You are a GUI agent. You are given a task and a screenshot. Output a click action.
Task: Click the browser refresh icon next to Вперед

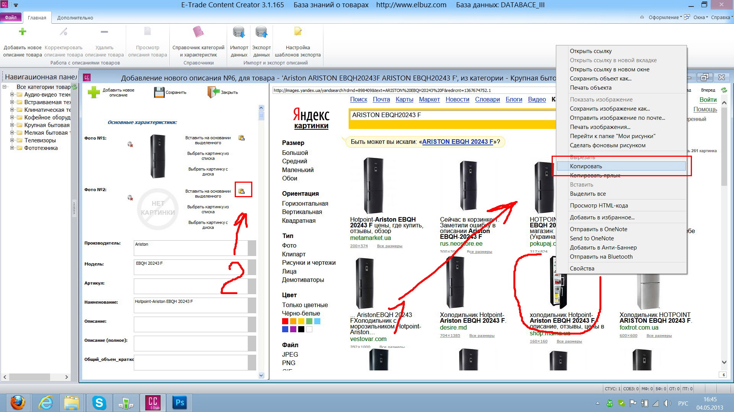coord(724,90)
